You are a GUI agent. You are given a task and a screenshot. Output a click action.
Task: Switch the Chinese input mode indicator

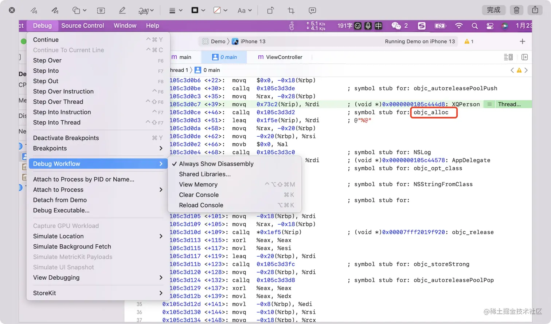pyautogui.click(x=379, y=25)
